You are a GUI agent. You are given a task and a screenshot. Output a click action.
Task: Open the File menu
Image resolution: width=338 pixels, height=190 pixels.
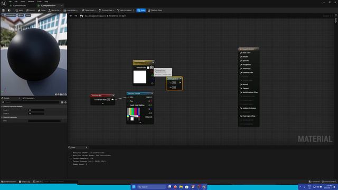10,2
